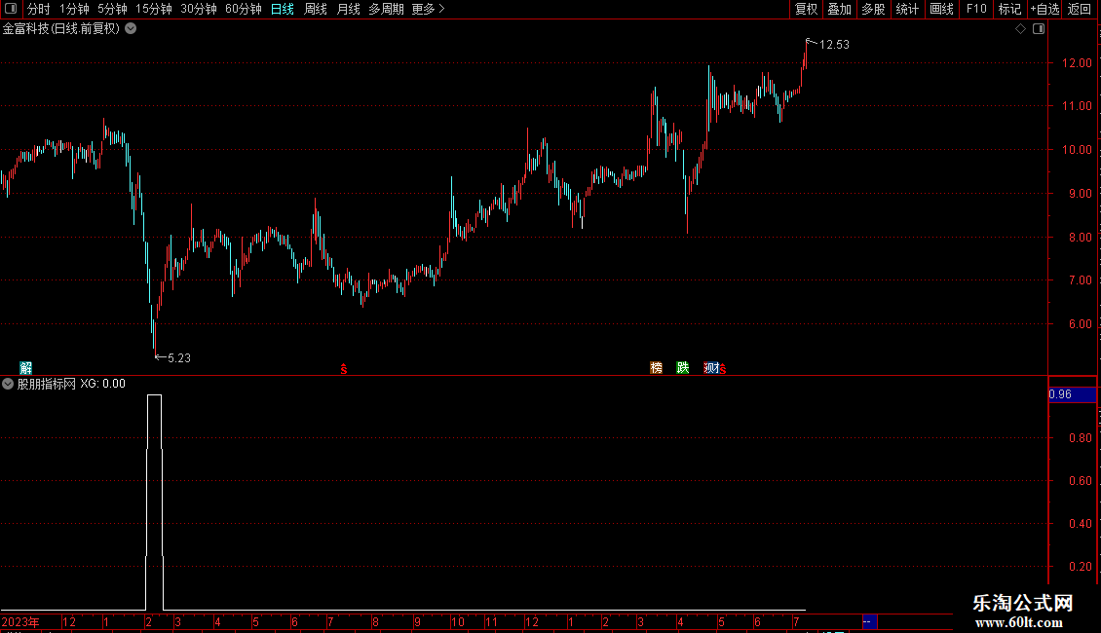The image size is (1101, 633).
Task: Click the 12.00 price axis label
Action: pos(1077,63)
